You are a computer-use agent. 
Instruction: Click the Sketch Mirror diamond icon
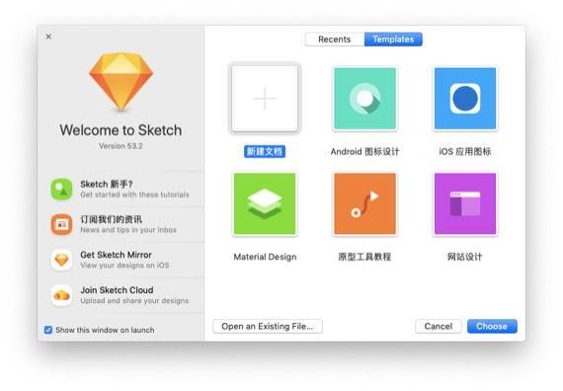tap(61, 260)
